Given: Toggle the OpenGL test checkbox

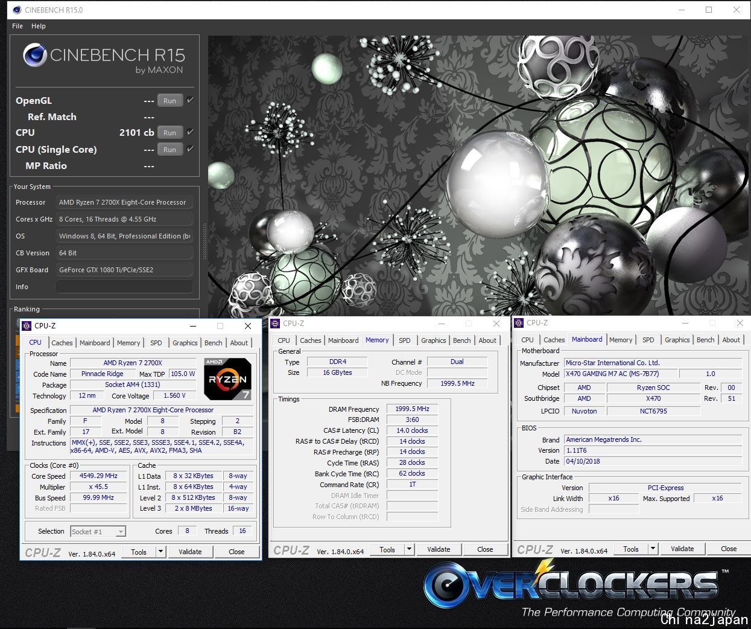Looking at the screenshot, I should click(x=190, y=100).
